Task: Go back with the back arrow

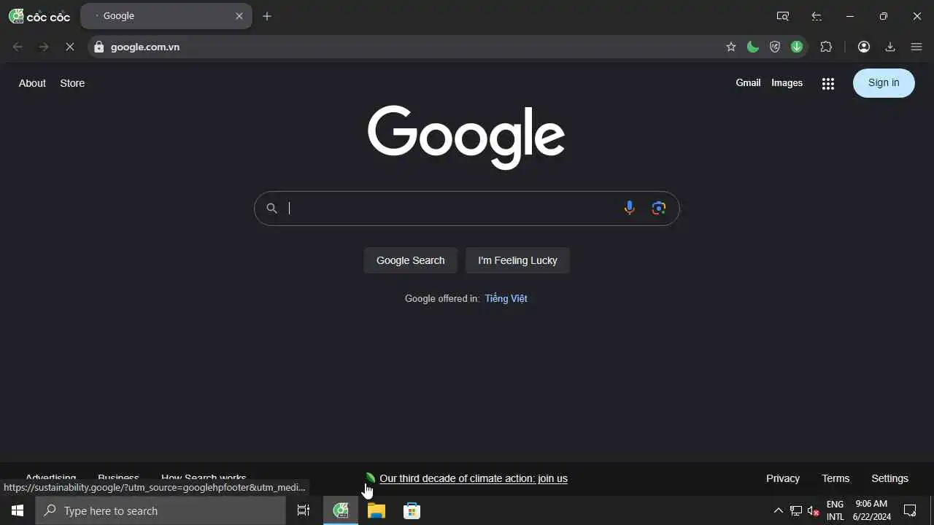Action: pyautogui.click(x=18, y=47)
